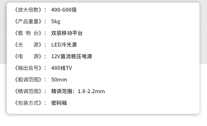Image resolution: width=207 pixels, height=126 pixels.
Task: Select the 双层移动平台 value text
Action: point(67,33)
